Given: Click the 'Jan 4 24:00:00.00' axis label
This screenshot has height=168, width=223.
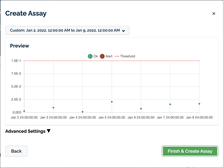Looking at the screenshot, I should (83, 117).
